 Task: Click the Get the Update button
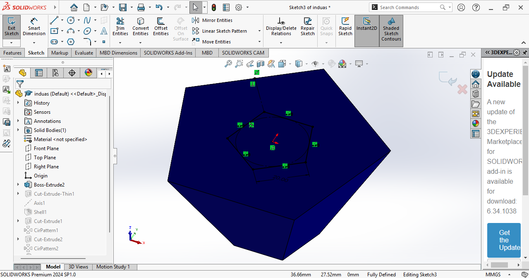point(504,240)
